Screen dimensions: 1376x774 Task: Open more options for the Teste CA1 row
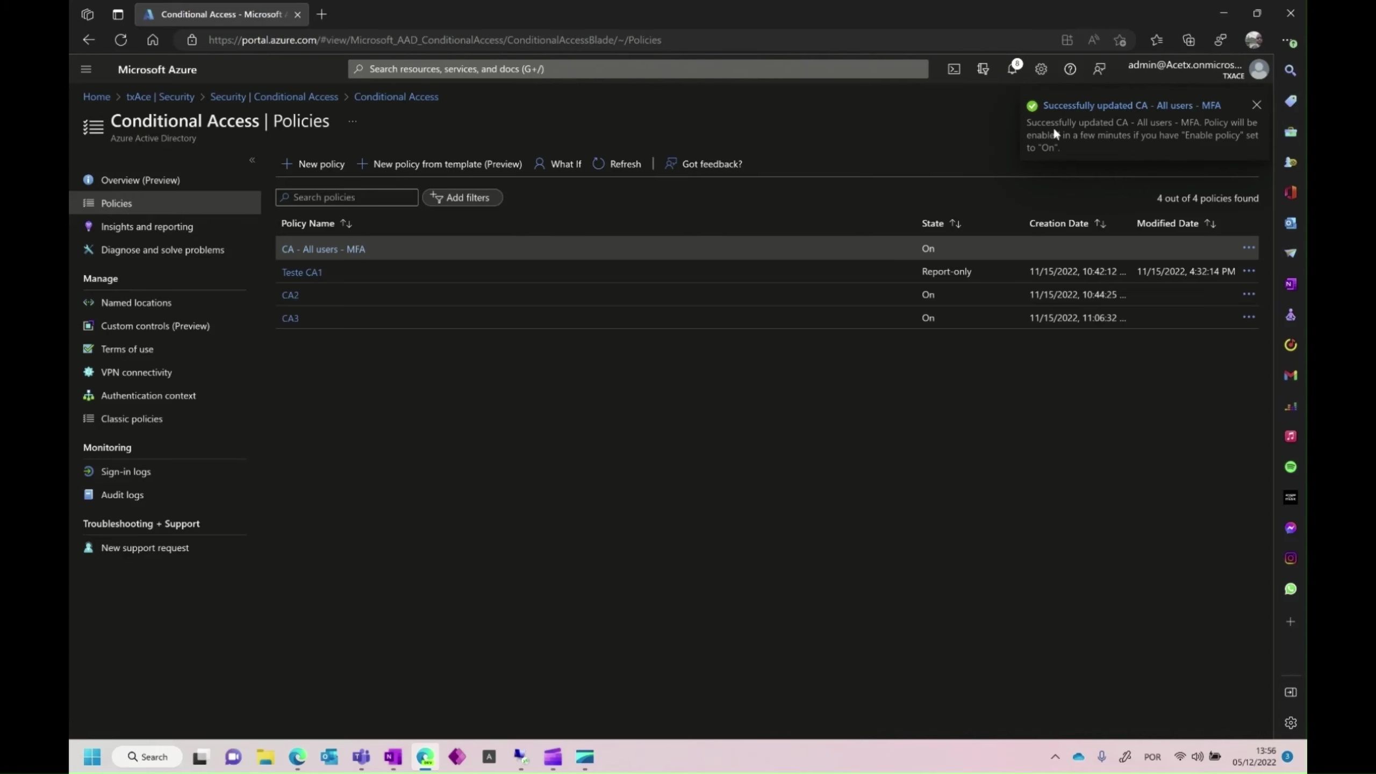pos(1249,271)
